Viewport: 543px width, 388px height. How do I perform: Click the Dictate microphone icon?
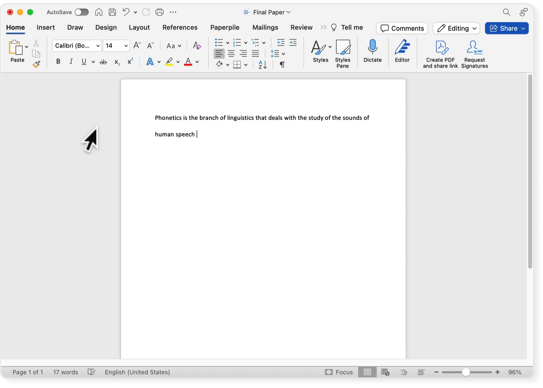[x=372, y=47]
